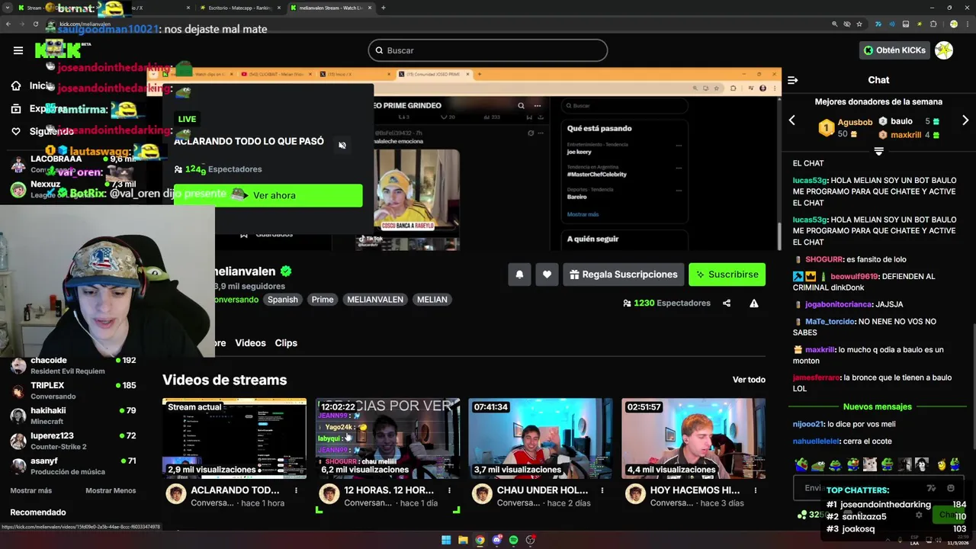Open luperez123 channel in sidebar

pos(73,441)
